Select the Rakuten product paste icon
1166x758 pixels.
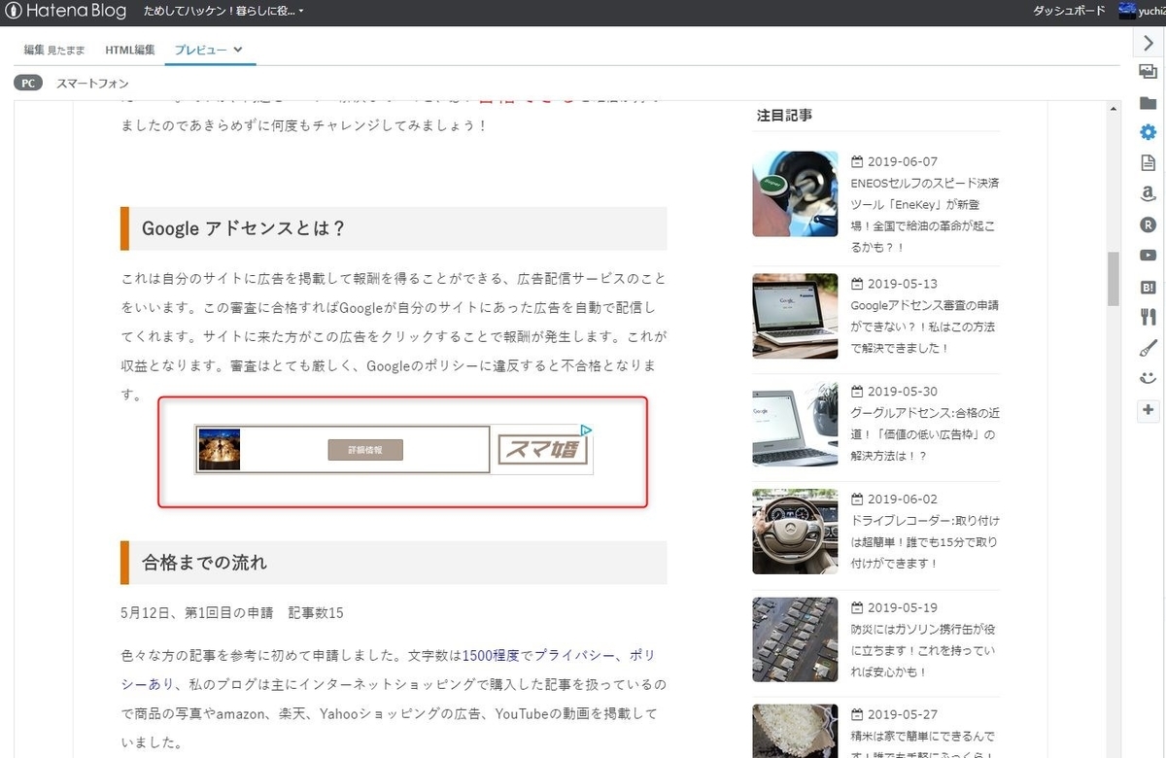[1148, 224]
